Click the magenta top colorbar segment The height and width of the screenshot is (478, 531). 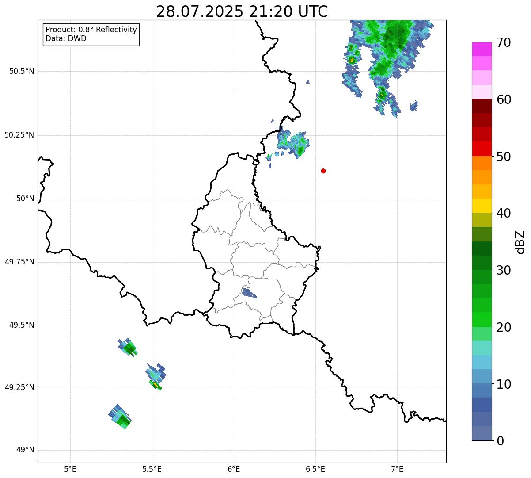(x=482, y=49)
